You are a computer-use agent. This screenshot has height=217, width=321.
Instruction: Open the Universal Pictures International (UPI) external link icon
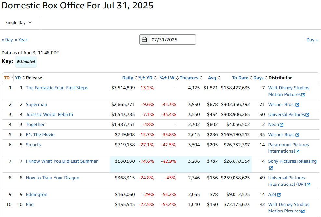[309, 185]
